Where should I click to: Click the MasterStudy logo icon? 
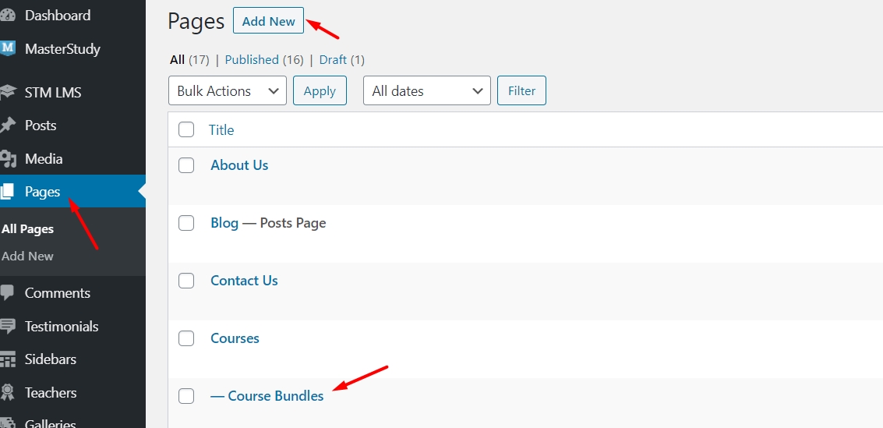pyautogui.click(x=8, y=49)
